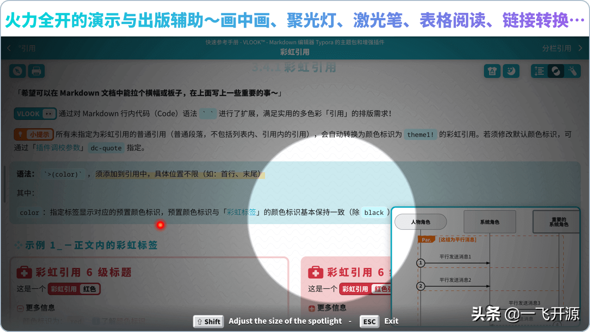Click the VLOOK badge
Image resolution: width=590 pixels, height=332 pixels.
coord(35,113)
